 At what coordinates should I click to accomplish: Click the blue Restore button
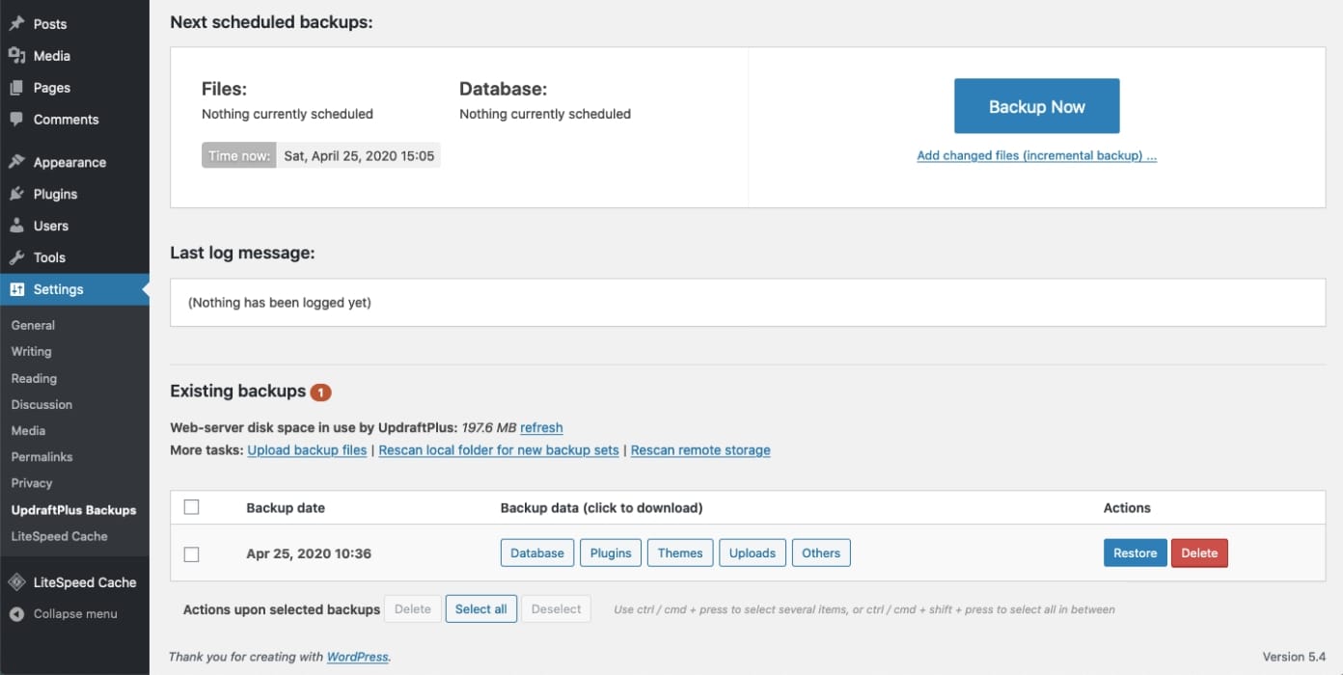1136,553
